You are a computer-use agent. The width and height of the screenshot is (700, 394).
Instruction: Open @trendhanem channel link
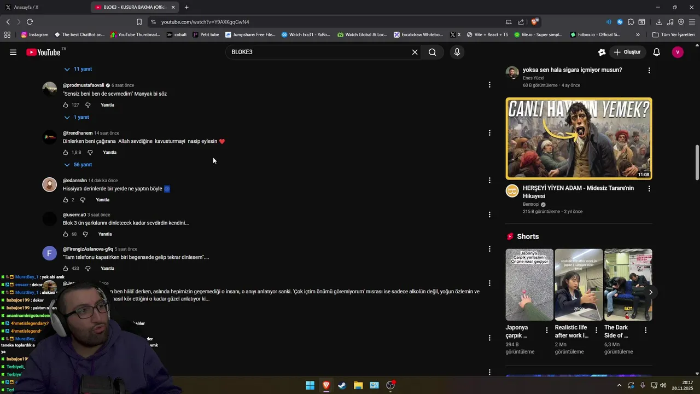78,133
